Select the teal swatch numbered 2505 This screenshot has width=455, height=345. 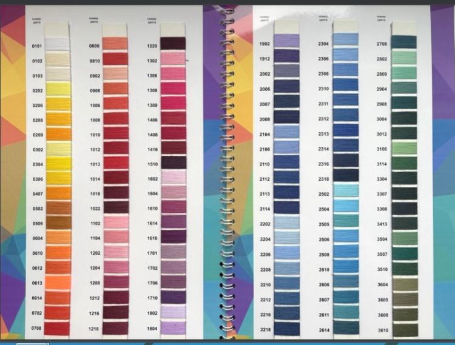pyautogui.click(x=346, y=221)
